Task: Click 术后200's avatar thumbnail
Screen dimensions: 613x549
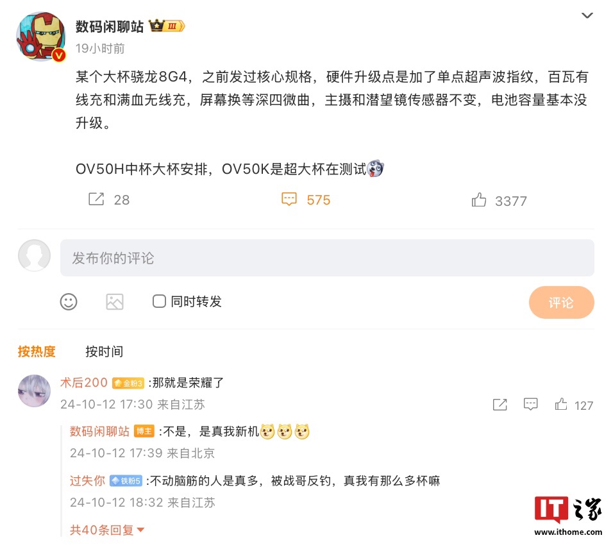Action: pyautogui.click(x=35, y=391)
